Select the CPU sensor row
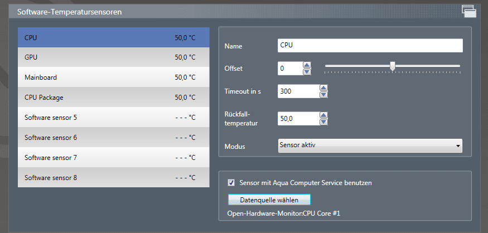This screenshot has width=488, height=233. 114,37
